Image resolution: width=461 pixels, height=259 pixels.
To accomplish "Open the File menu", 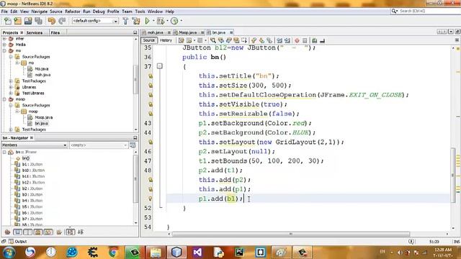I will (x=4, y=12).
